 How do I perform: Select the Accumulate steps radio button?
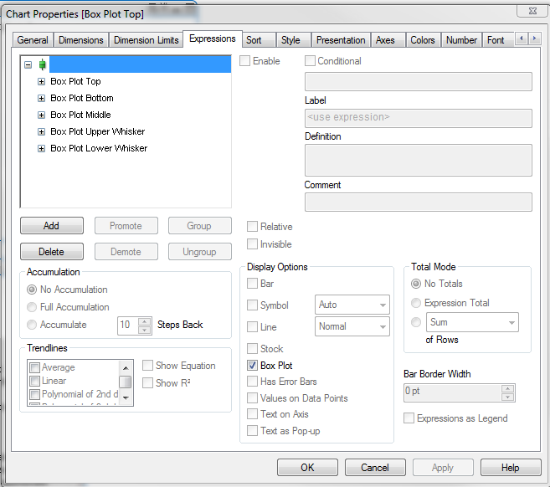(x=32, y=325)
